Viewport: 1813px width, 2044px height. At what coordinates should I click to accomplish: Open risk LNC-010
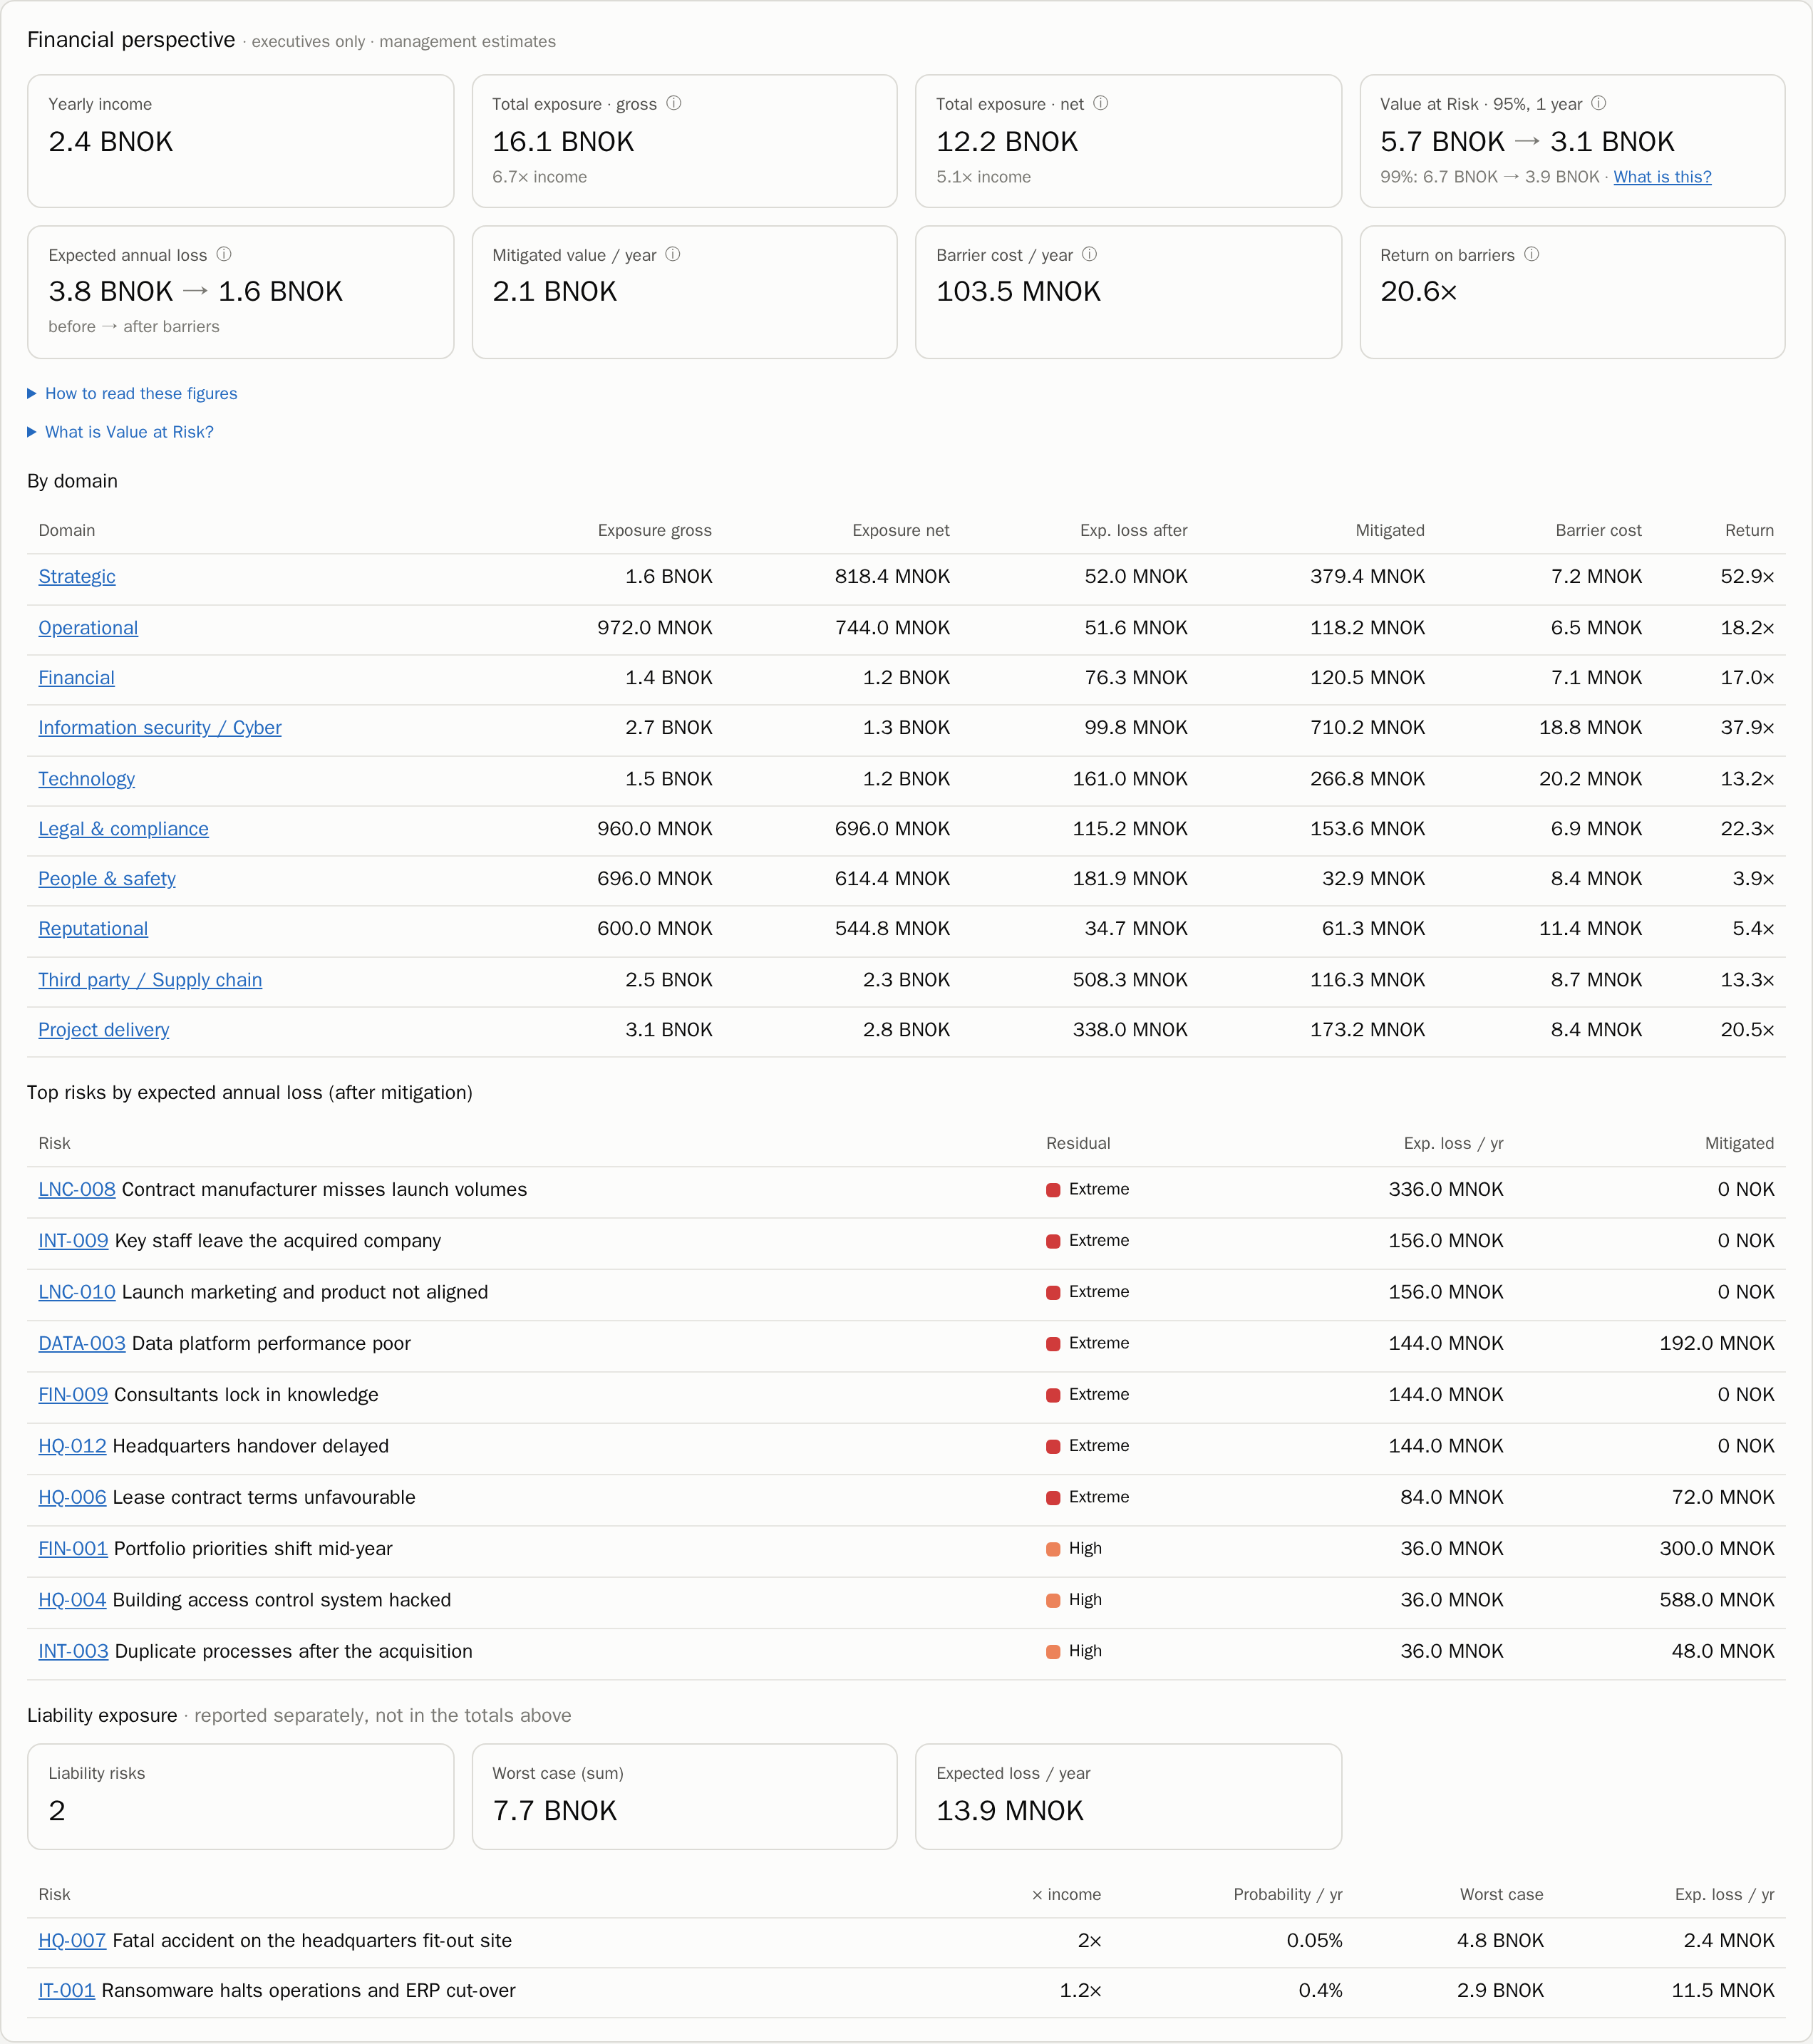tap(77, 1291)
